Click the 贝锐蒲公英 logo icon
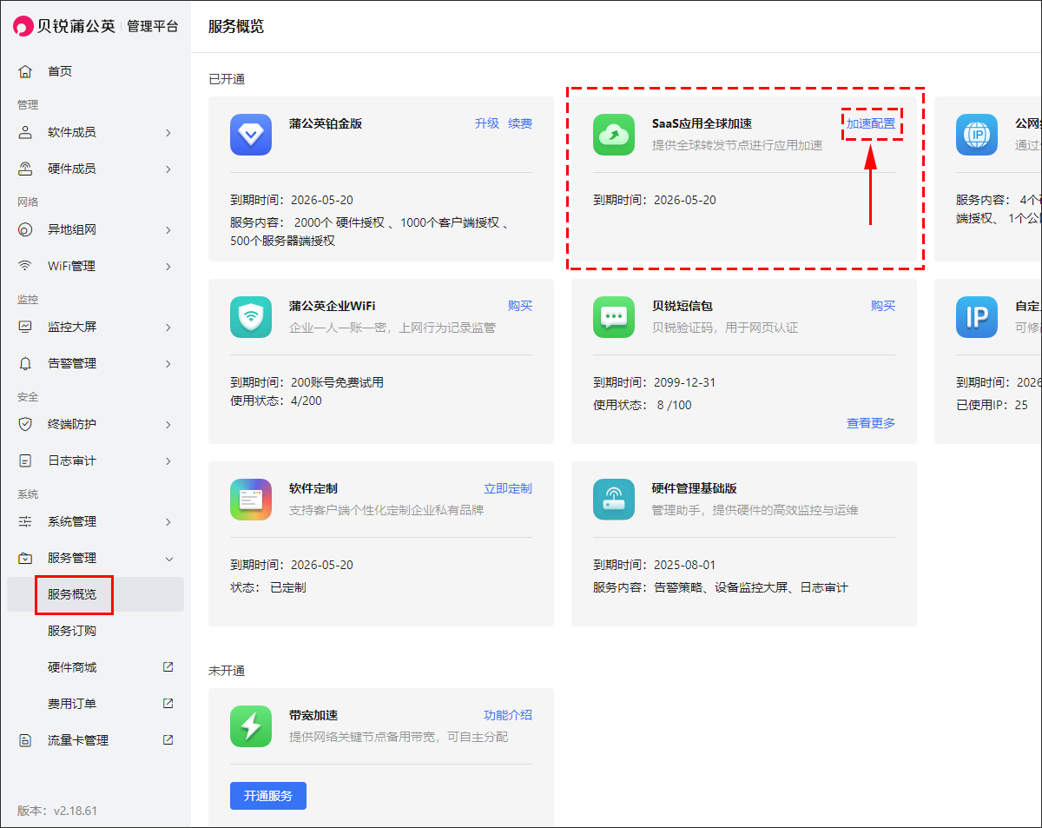The width and height of the screenshot is (1042, 828). coord(23,26)
